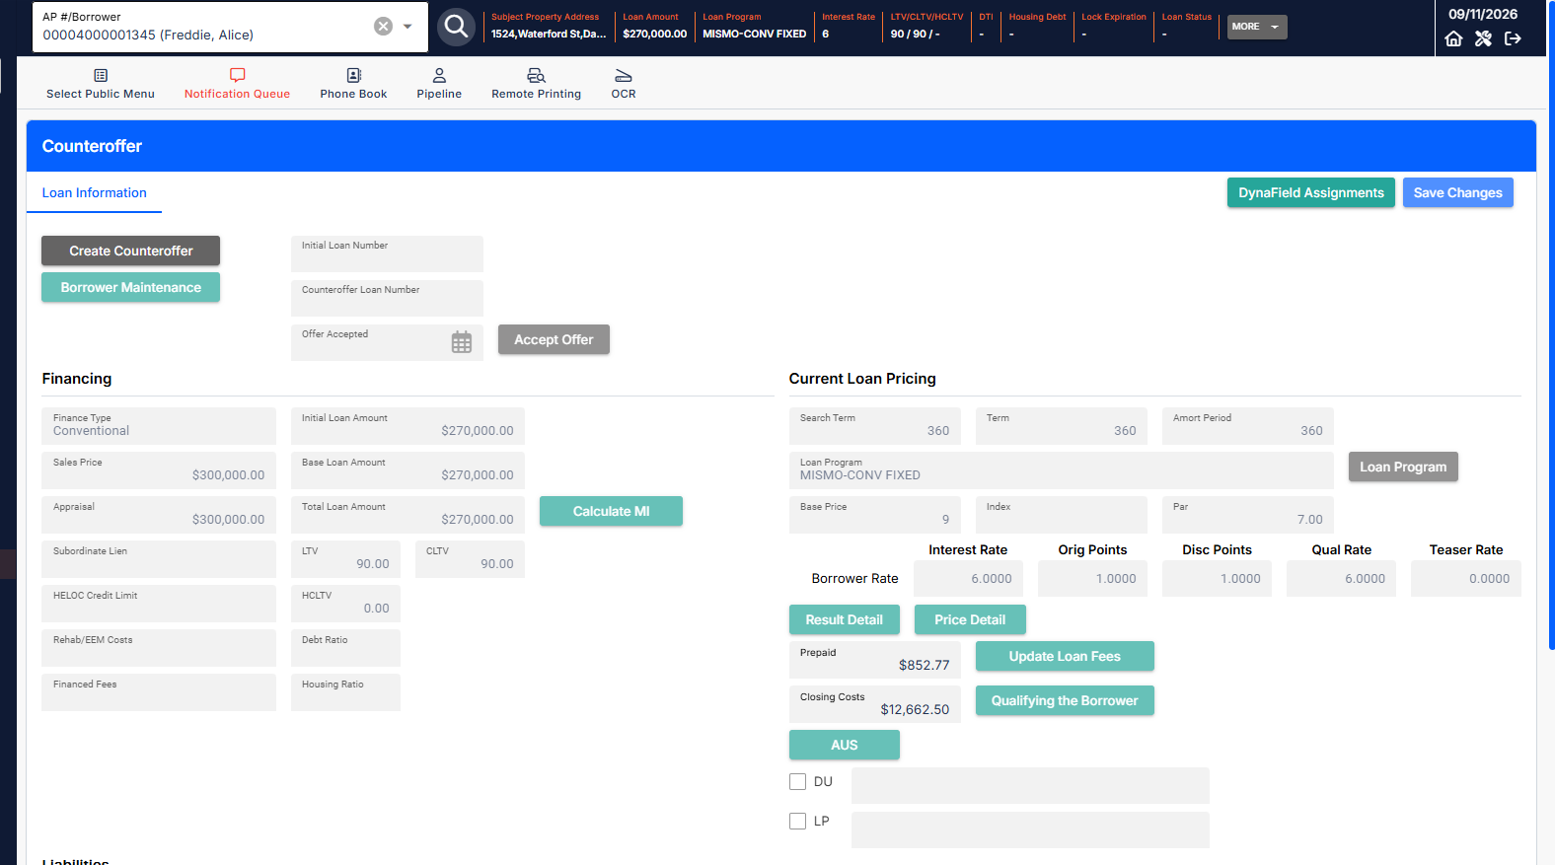This screenshot has width=1555, height=865.
Task: Click Update Loan Fees button
Action: 1065,656
